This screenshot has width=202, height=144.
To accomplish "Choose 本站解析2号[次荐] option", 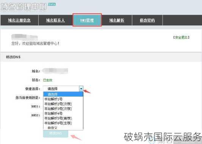I will pos(63,104).
